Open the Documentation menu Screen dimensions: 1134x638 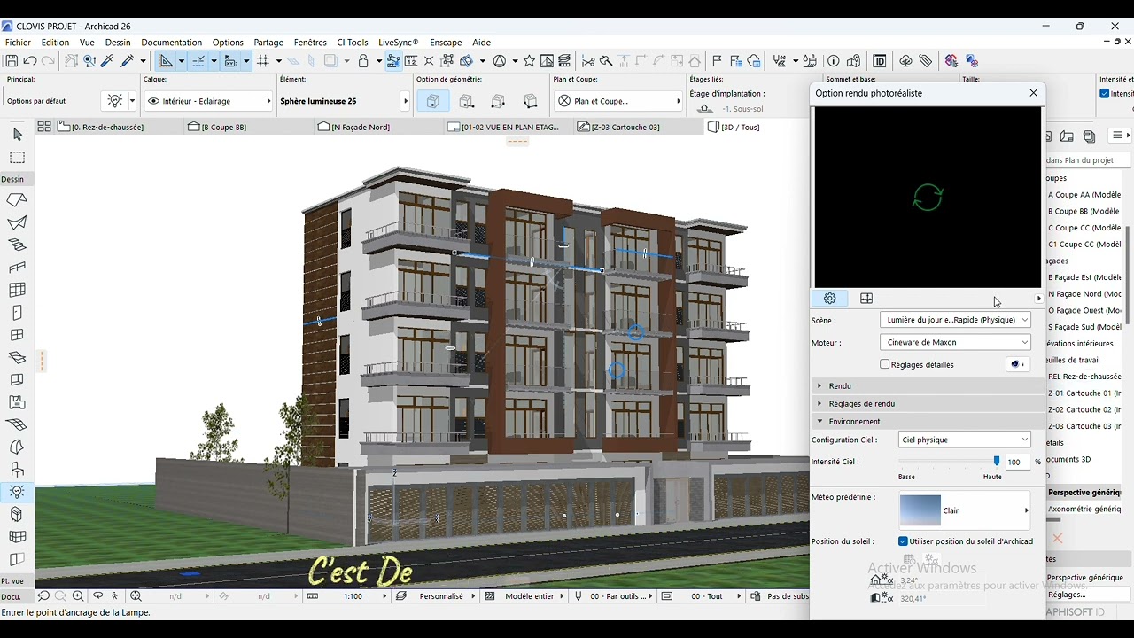pyautogui.click(x=171, y=42)
